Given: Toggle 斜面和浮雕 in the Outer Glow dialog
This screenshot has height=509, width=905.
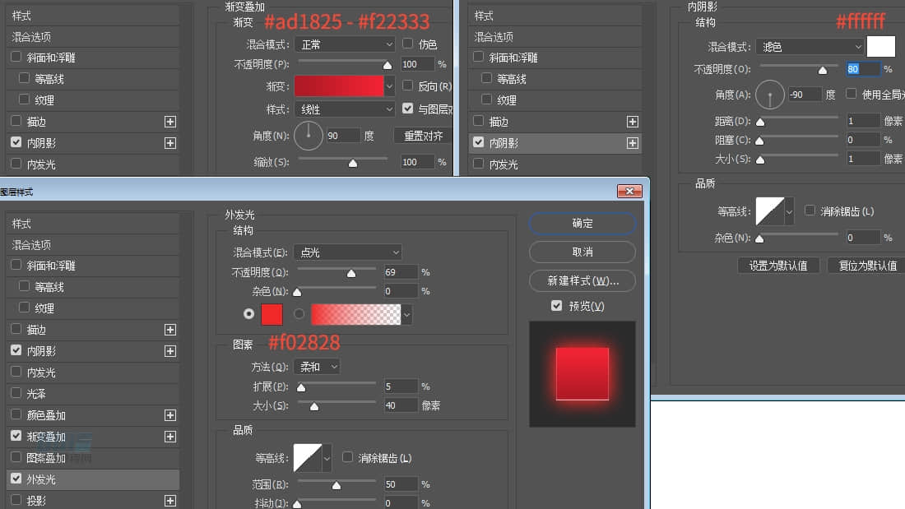Looking at the screenshot, I should (16, 265).
